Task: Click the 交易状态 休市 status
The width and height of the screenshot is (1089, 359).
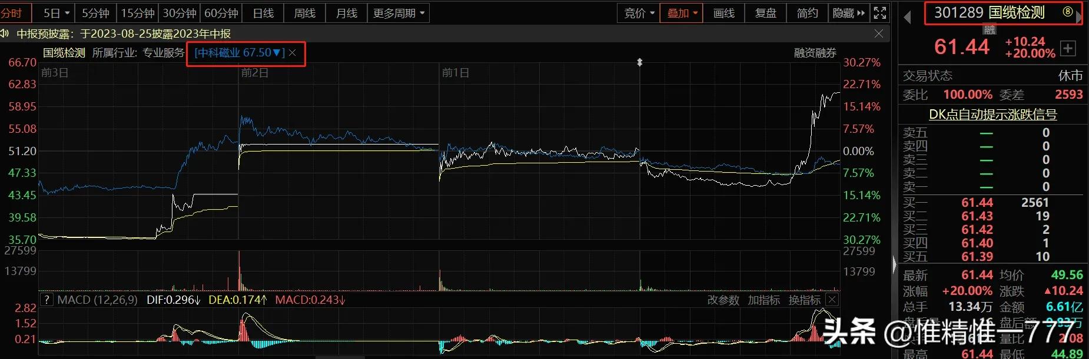Action: (x=1070, y=76)
